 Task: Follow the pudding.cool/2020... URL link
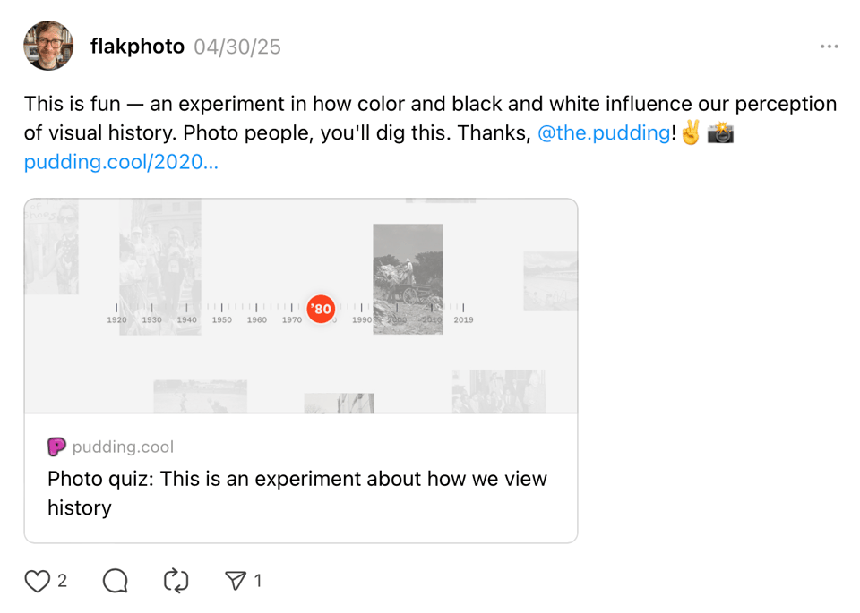121,162
